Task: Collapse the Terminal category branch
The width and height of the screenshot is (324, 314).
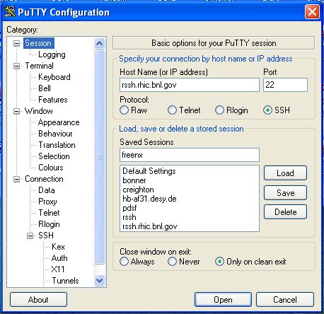Action: click(x=16, y=66)
